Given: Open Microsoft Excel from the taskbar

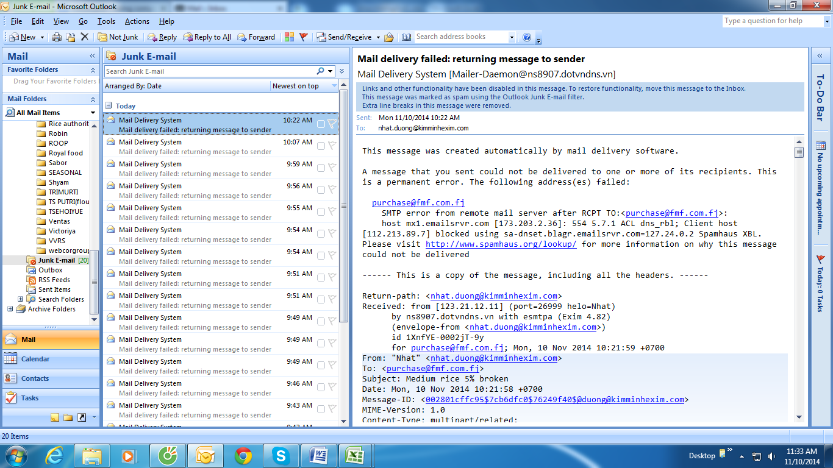Looking at the screenshot, I should 356,455.
